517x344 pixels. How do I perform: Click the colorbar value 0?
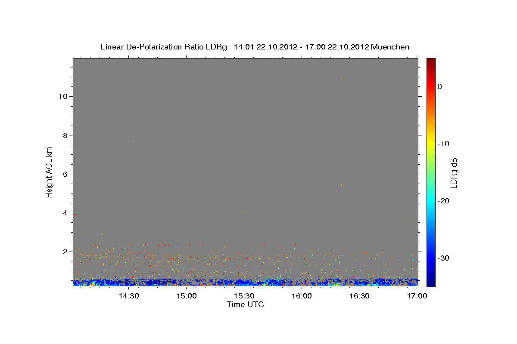tap(440, 86)
